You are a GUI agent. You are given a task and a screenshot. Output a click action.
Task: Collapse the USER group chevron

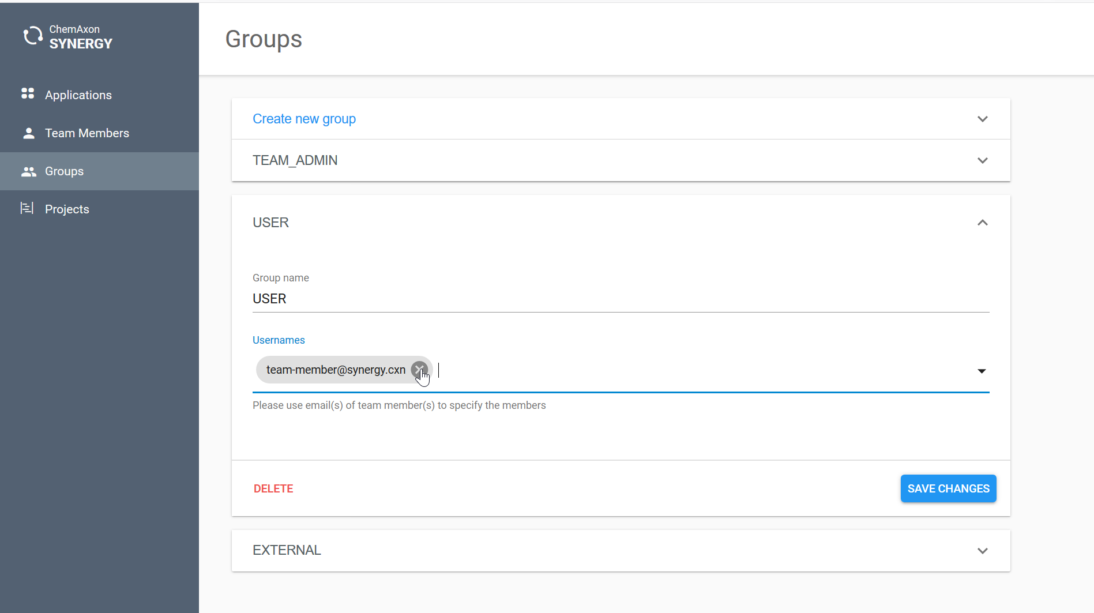[982, 223]
